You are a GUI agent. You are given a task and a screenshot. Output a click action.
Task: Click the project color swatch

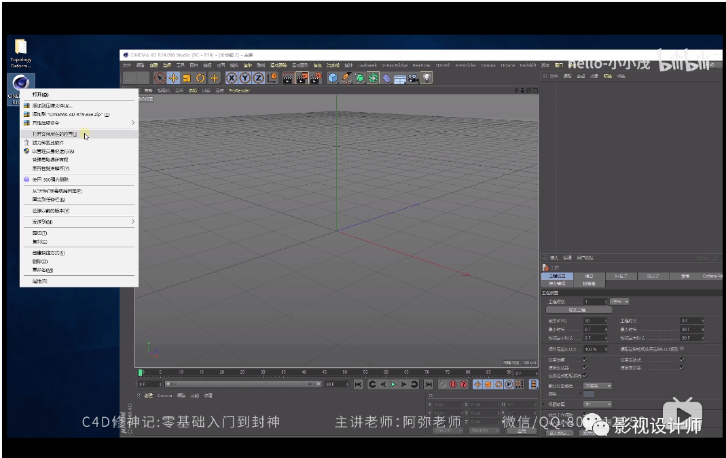pyautogui.click(x=589, y=394)
